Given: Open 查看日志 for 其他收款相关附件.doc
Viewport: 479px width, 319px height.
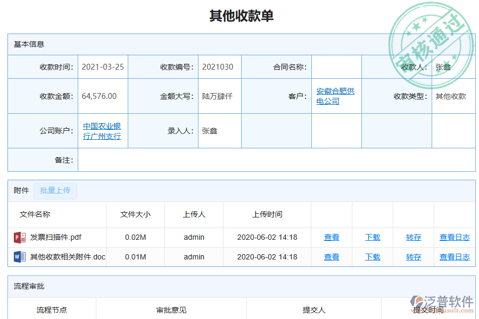Looking at the screenshot, I should tap(455, 257).
